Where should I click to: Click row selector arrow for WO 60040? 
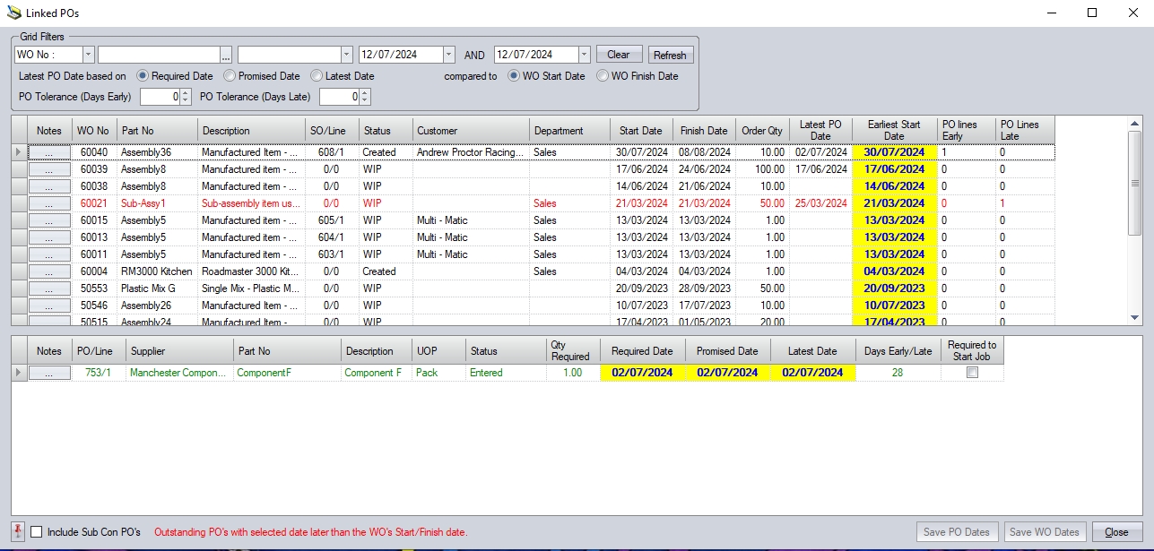(x=19, y=152)
